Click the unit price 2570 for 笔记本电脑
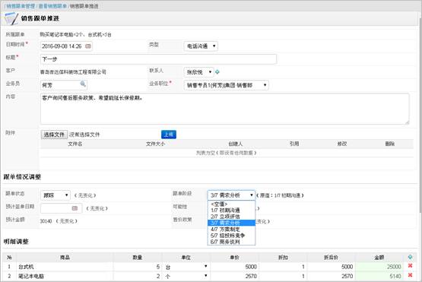Image resolution: width=422 pixels, height=282 pixels. click(x=234, y=276)
